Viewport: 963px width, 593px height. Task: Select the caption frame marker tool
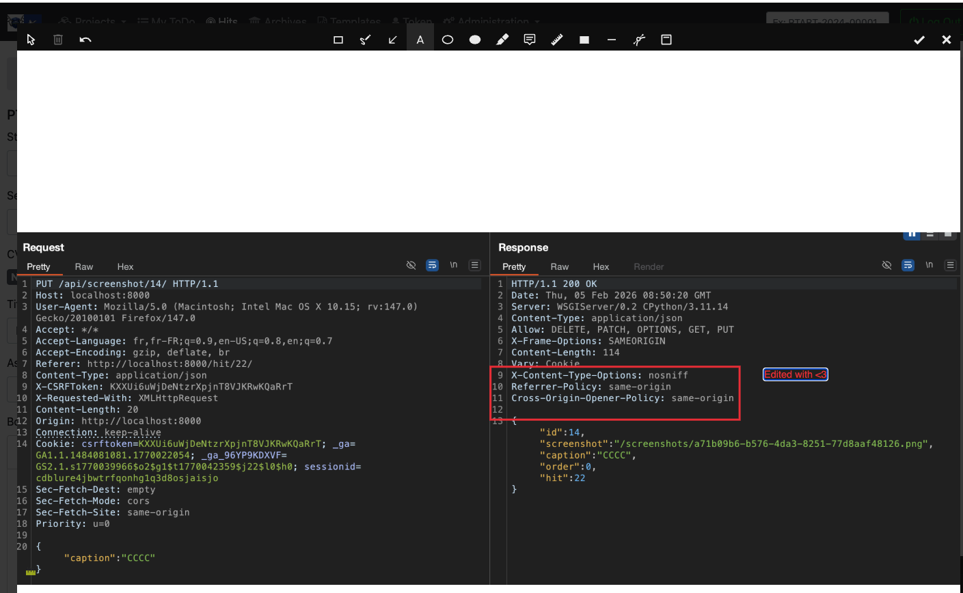[666, 40]
